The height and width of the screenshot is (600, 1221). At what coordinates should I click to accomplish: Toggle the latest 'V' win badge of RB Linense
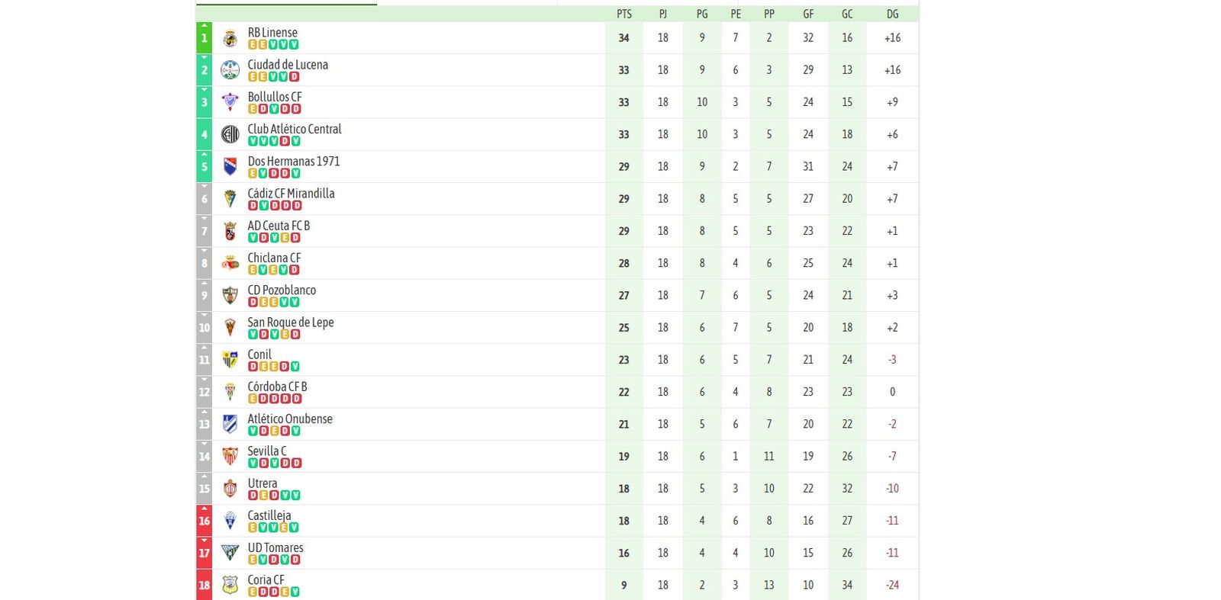pyautogui.click(x=293, y=44)
